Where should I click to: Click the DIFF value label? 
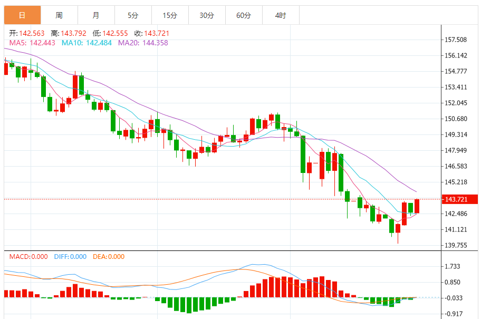click(70, 256)
